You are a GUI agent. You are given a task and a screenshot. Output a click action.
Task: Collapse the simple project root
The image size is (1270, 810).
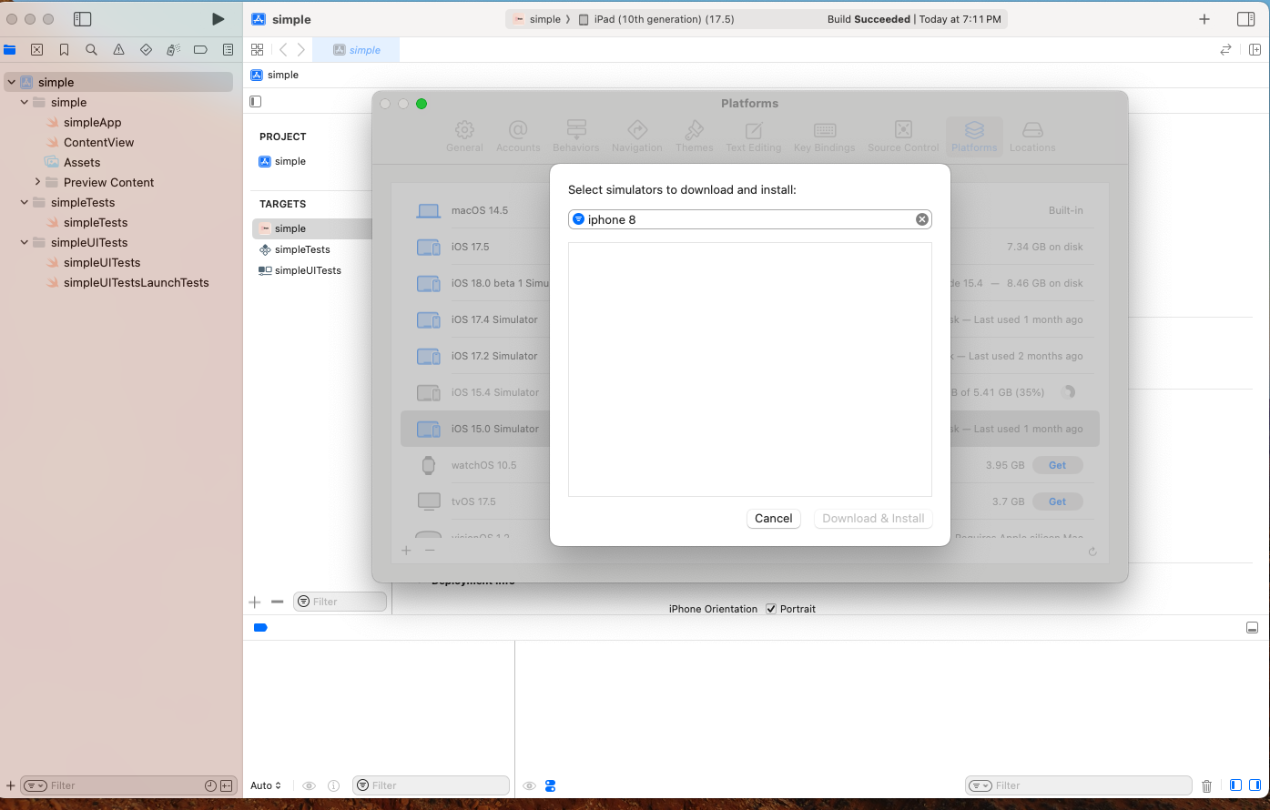(x=11, y=82)
